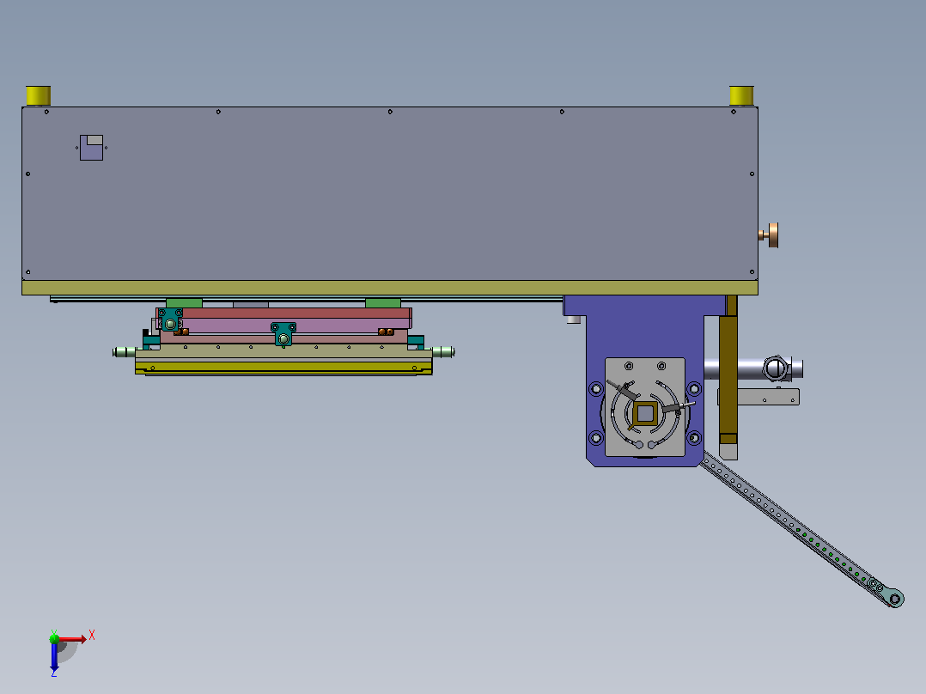
Task: Click the left roller shaft end
Action: point(123,352)
